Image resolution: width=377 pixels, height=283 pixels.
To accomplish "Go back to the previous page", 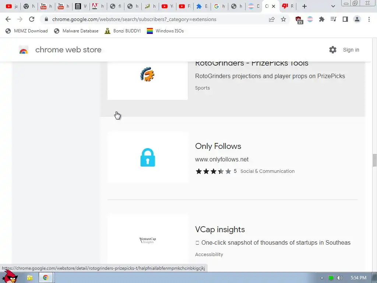I will 8,19.
